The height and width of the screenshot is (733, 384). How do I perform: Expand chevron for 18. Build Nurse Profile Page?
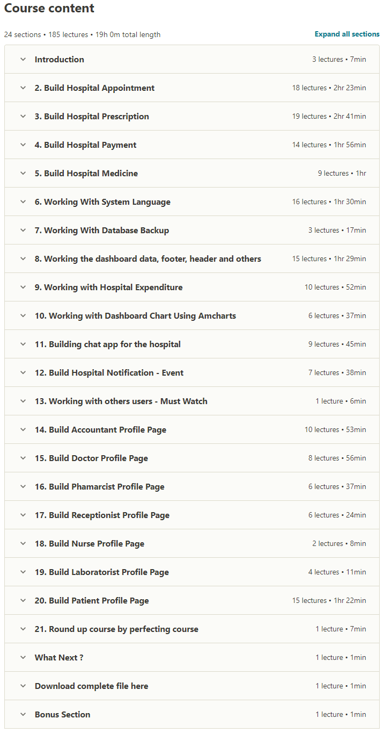23,544
